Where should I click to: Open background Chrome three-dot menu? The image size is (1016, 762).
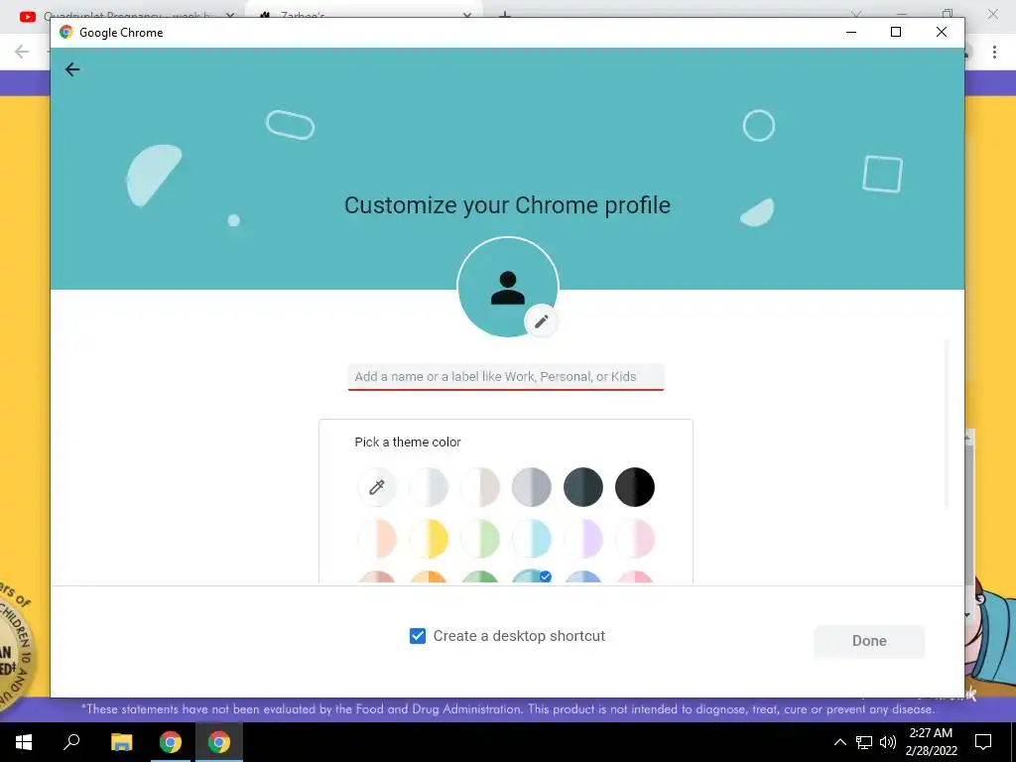tap(994, 52)
